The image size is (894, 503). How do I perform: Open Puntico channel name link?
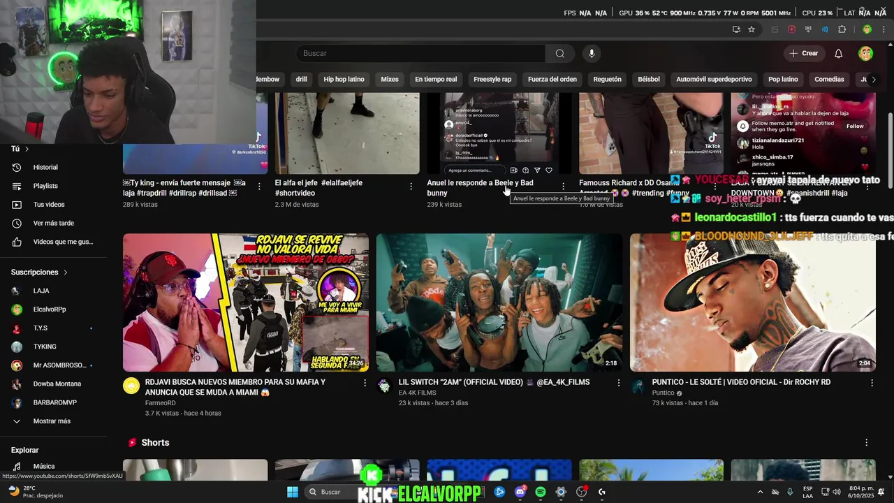[663, 393]
